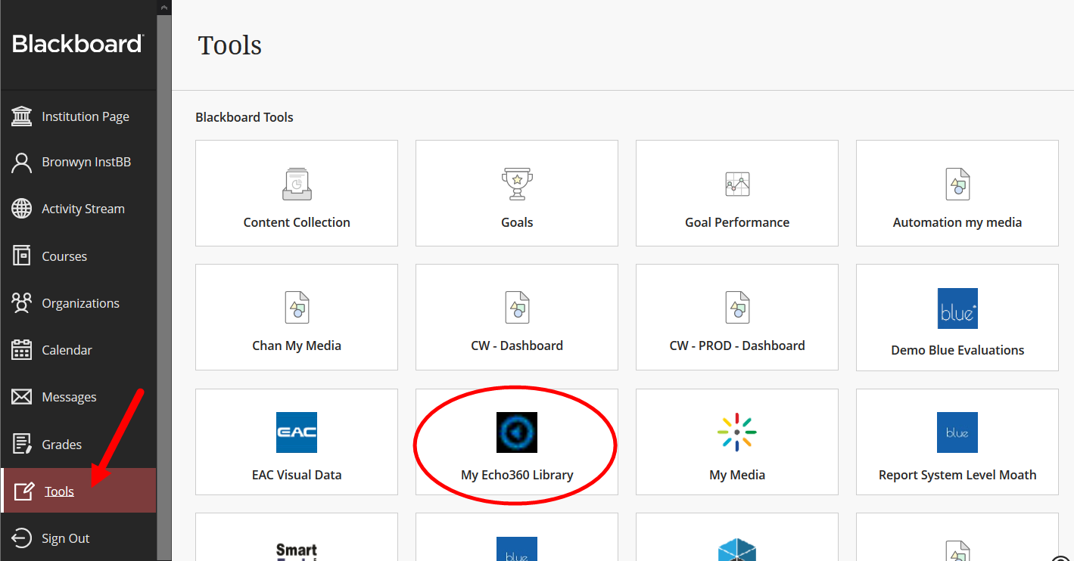The image size is (1074, 561).
Task: Open the CW - PROD - Dashboard label
Action: [x=737, y=346]
